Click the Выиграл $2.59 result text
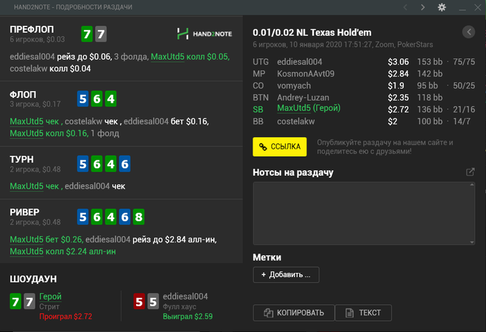The width and height of the screenshot is (486, 332). (187, 317)
